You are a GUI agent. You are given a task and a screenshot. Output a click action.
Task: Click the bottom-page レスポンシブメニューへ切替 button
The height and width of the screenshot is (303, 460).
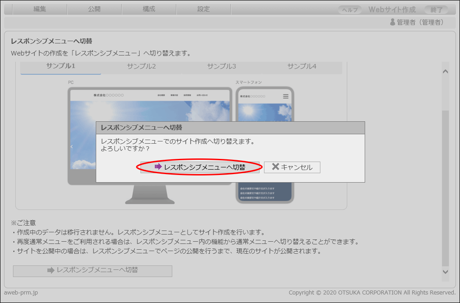point(93,271)
